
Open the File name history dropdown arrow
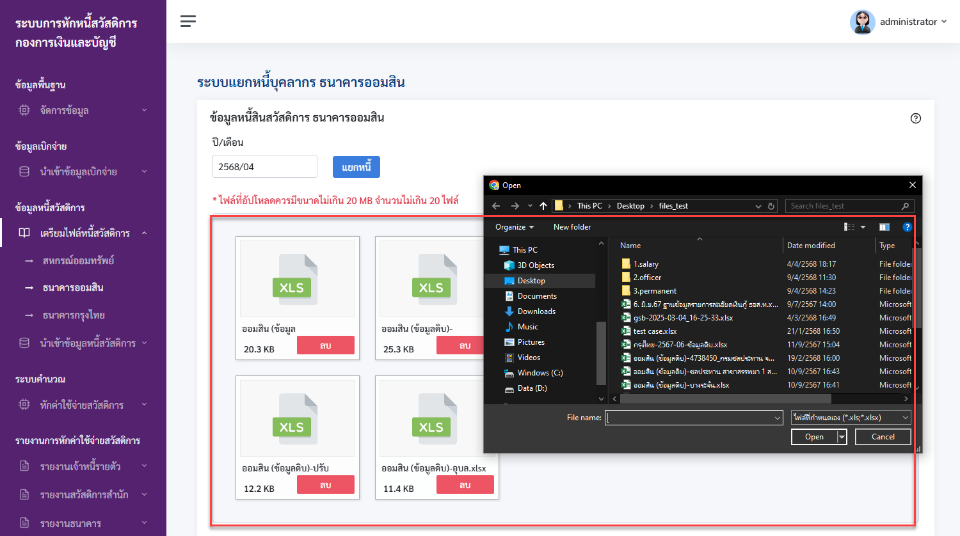778,418
